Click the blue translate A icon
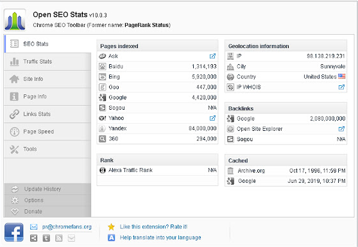Image resolution: width=358 pixels, height=247 pixels. [111, 237]
